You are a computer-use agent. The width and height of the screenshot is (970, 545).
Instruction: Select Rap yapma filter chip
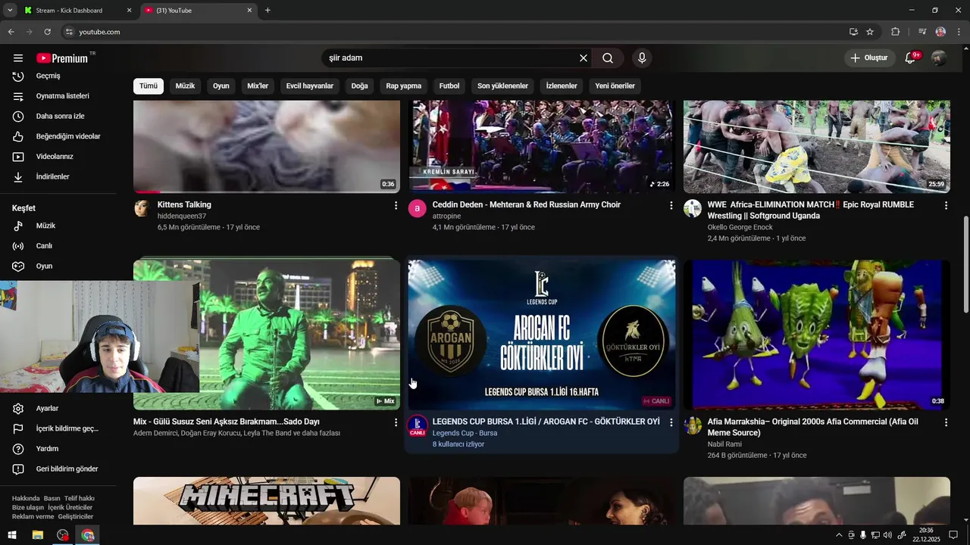pos(403,86)
